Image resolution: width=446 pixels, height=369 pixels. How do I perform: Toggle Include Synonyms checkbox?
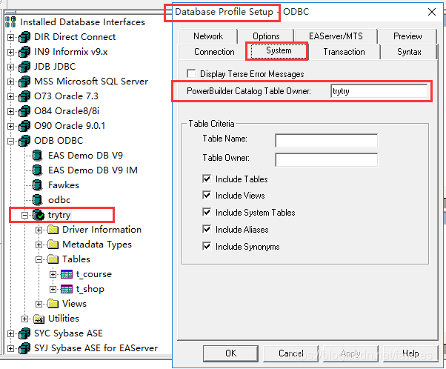tap(207, 247)
